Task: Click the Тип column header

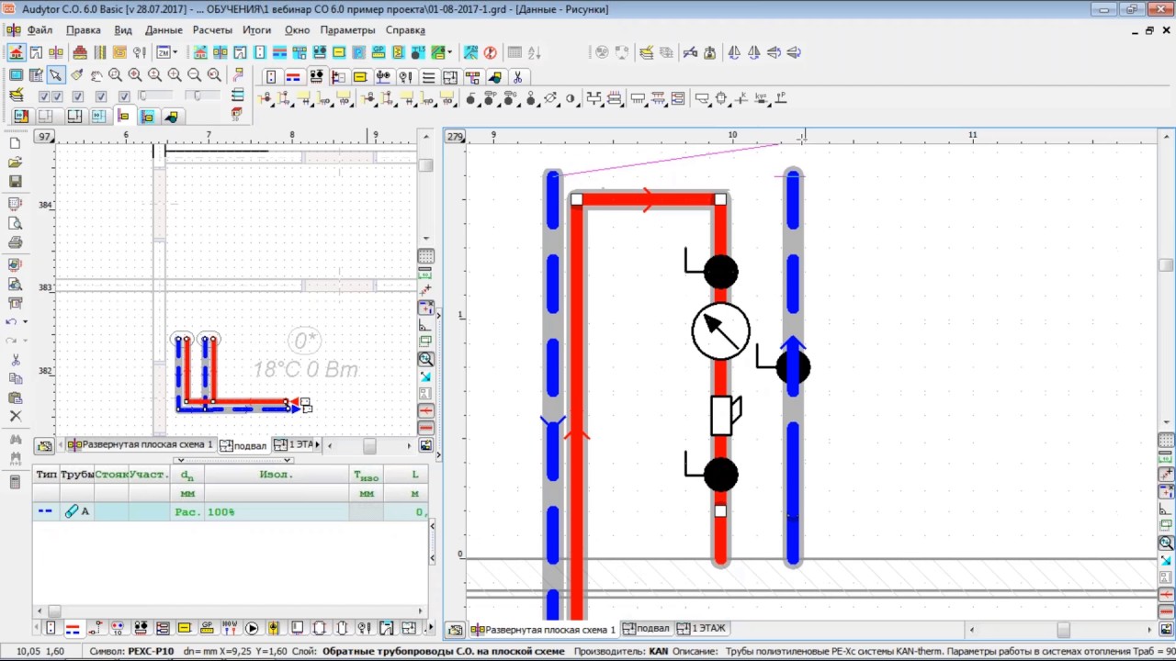Action: tap(46, 475)
